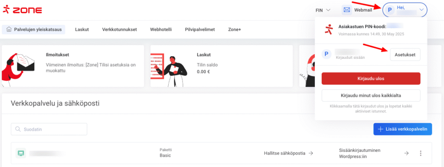The image size is (444, 167).
Task: Collapse the Hei user account dropdown
Action: tap(405, 10)
